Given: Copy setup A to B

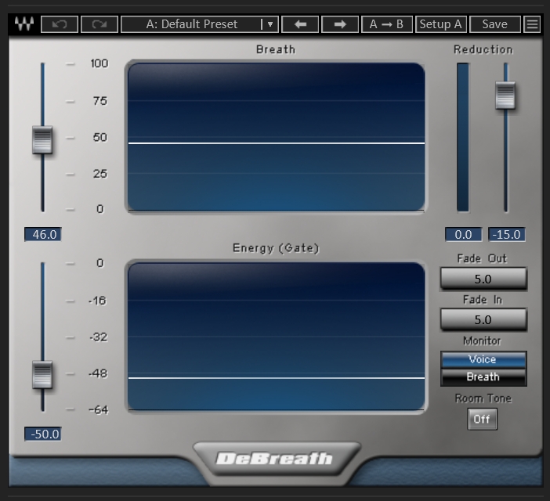Looking at the screenshot, I should click(x=387, y=24).
